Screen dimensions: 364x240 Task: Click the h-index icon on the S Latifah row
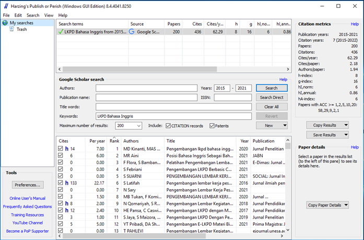pos(67,183)
